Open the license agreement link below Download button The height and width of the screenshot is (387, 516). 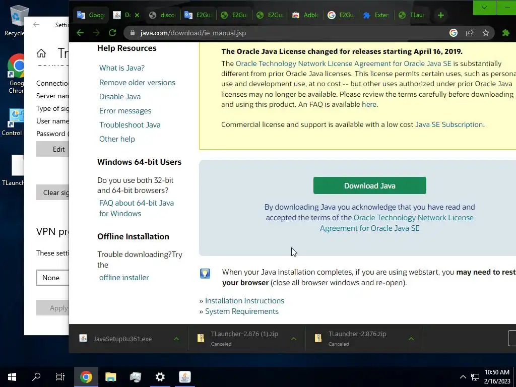pos(397,223)
